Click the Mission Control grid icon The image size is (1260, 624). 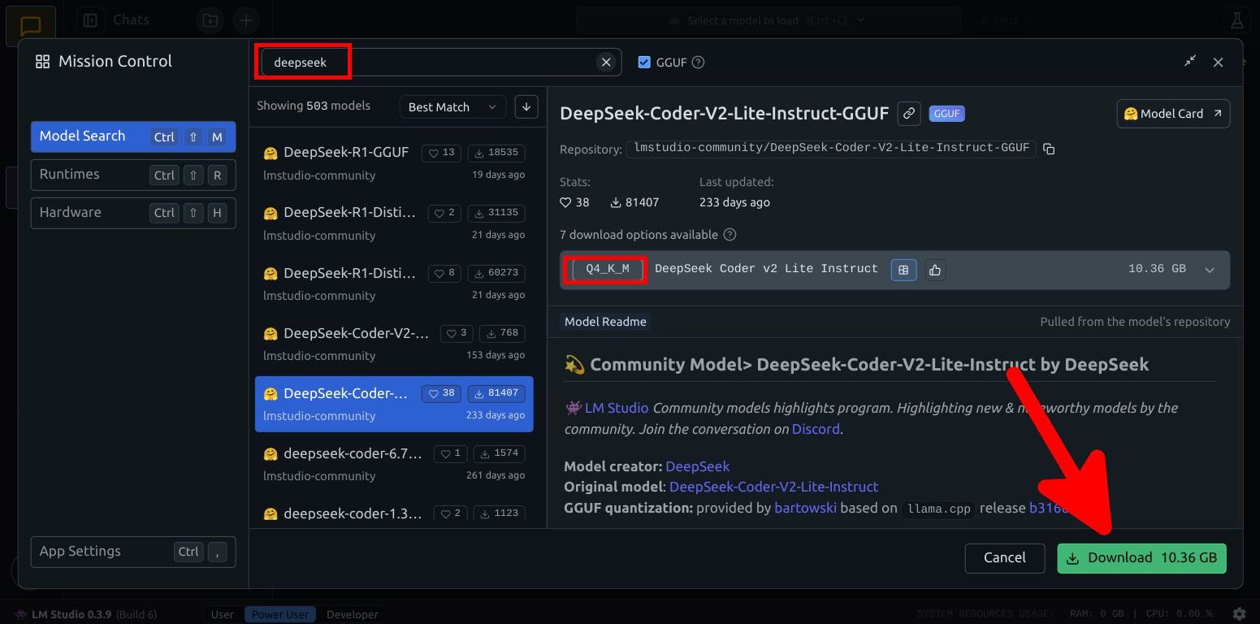(42, 62)
